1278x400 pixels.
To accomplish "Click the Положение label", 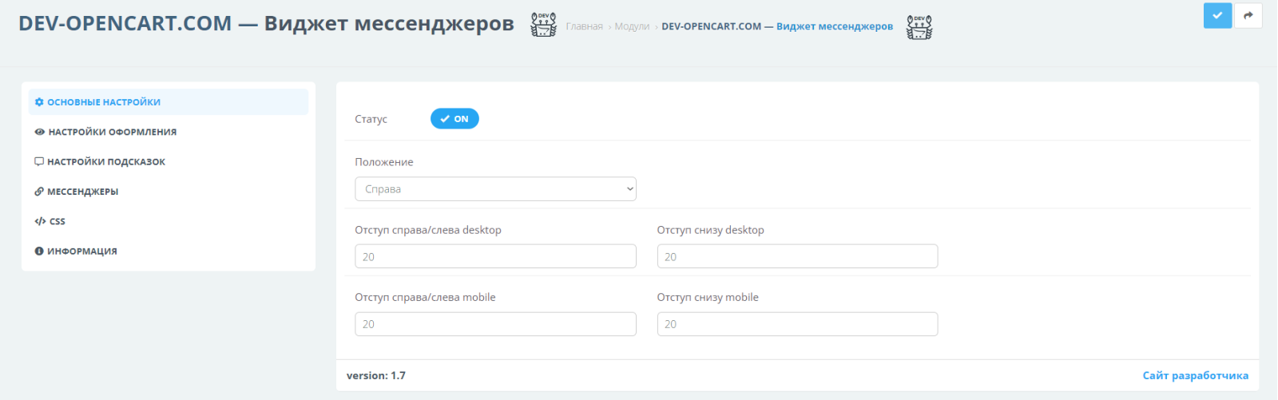I will [384, 162].
